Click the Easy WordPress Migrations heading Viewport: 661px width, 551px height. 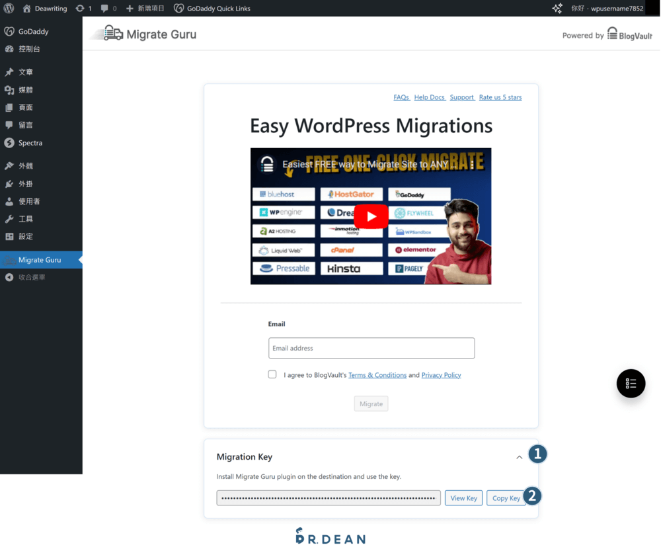(x=371, y=126)
